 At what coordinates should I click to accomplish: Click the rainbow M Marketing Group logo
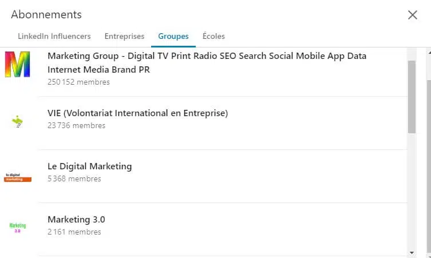click(17, 64)
